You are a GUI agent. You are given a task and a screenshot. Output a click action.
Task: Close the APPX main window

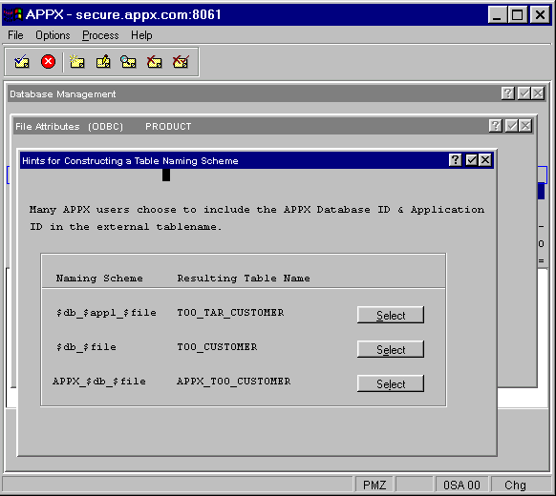pyautogui.click(x=540, y=15)
